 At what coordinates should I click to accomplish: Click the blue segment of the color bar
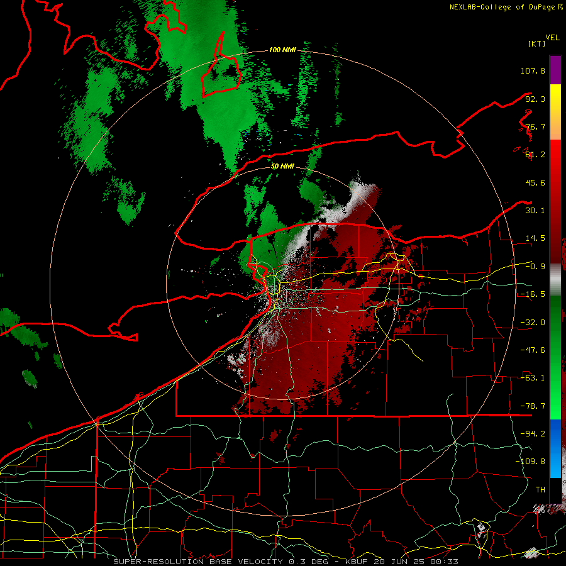[x=555, y=448]
